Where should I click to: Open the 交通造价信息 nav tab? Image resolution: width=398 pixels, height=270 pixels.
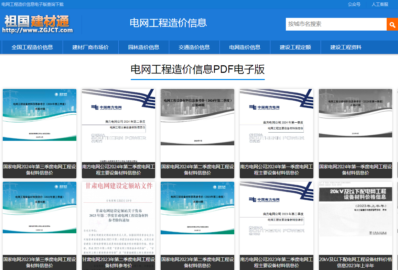point(194,47)
